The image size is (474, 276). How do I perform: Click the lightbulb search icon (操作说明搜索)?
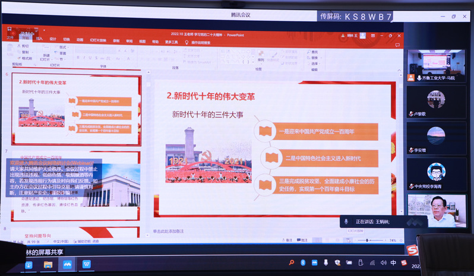187,43
